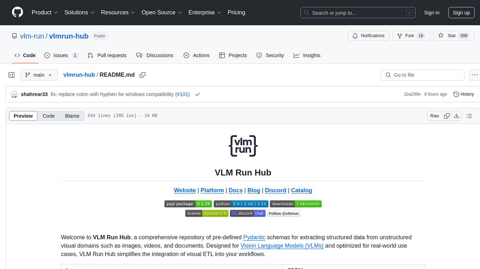Screen dimensions: 480x269
Task: Open the Catalog link
Action: click(301, 190)
